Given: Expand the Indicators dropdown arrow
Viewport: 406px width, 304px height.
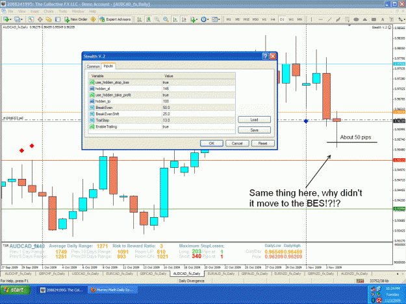Looking at the screenshot, I should pyautogui.click(x=197, y=19).
